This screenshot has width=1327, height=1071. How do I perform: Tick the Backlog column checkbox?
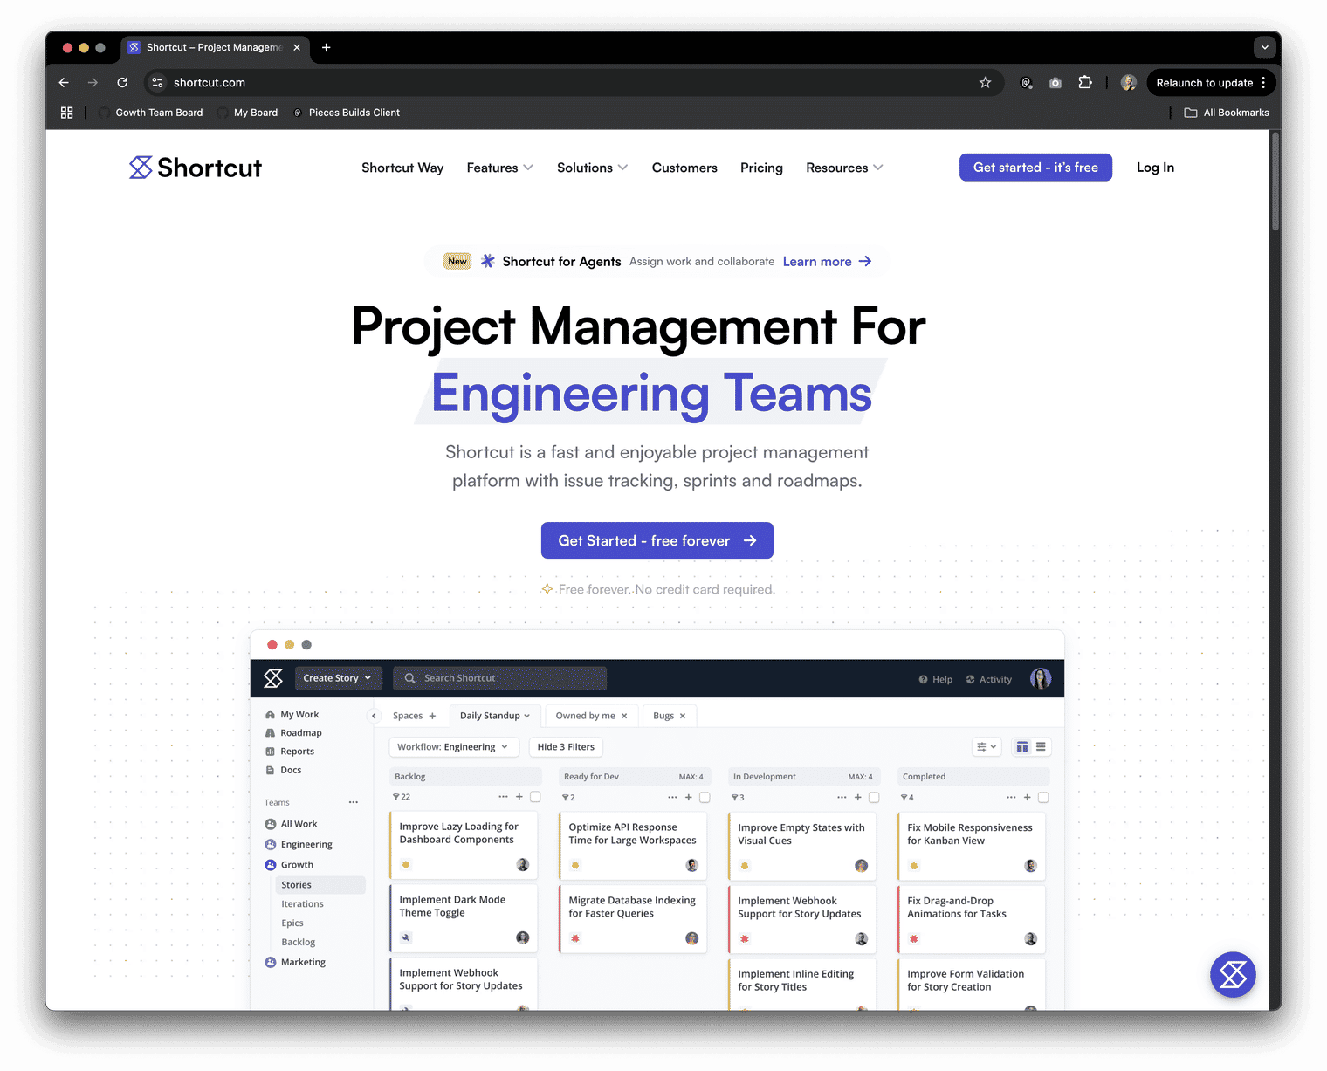tap(535, 797)
